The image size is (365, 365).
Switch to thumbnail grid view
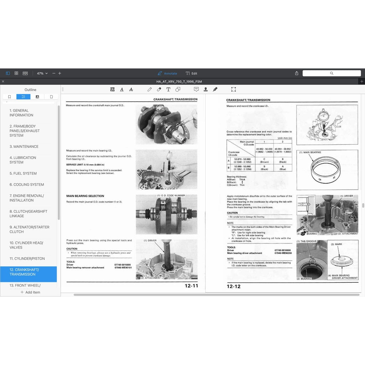[x=16, y=73]
